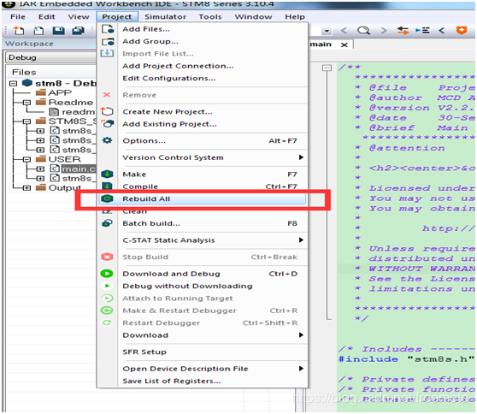Choose Add Project Connection... entry

[203, 66]
